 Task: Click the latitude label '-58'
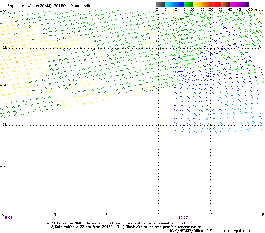click(x=3, y=166)
